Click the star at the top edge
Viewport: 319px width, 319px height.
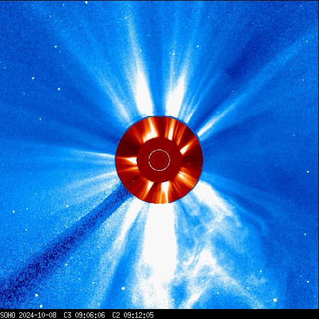87,2
